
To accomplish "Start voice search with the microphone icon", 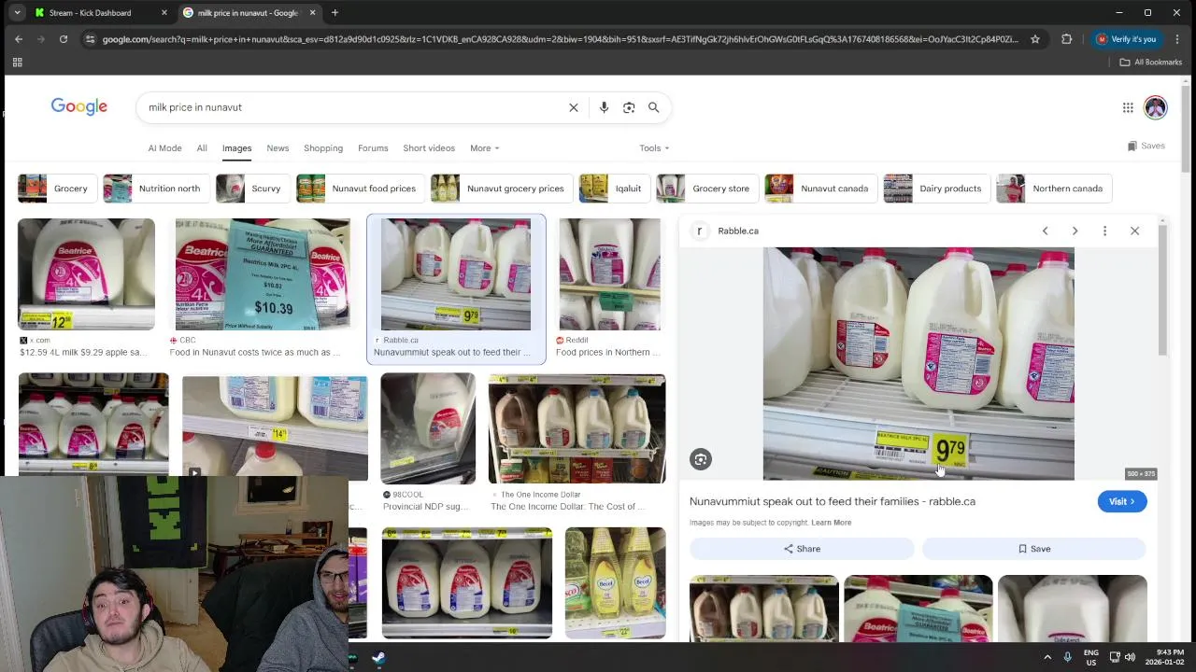I will click(x=604, y=107).
